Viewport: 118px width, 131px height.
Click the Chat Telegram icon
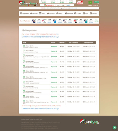click(84, 13)
